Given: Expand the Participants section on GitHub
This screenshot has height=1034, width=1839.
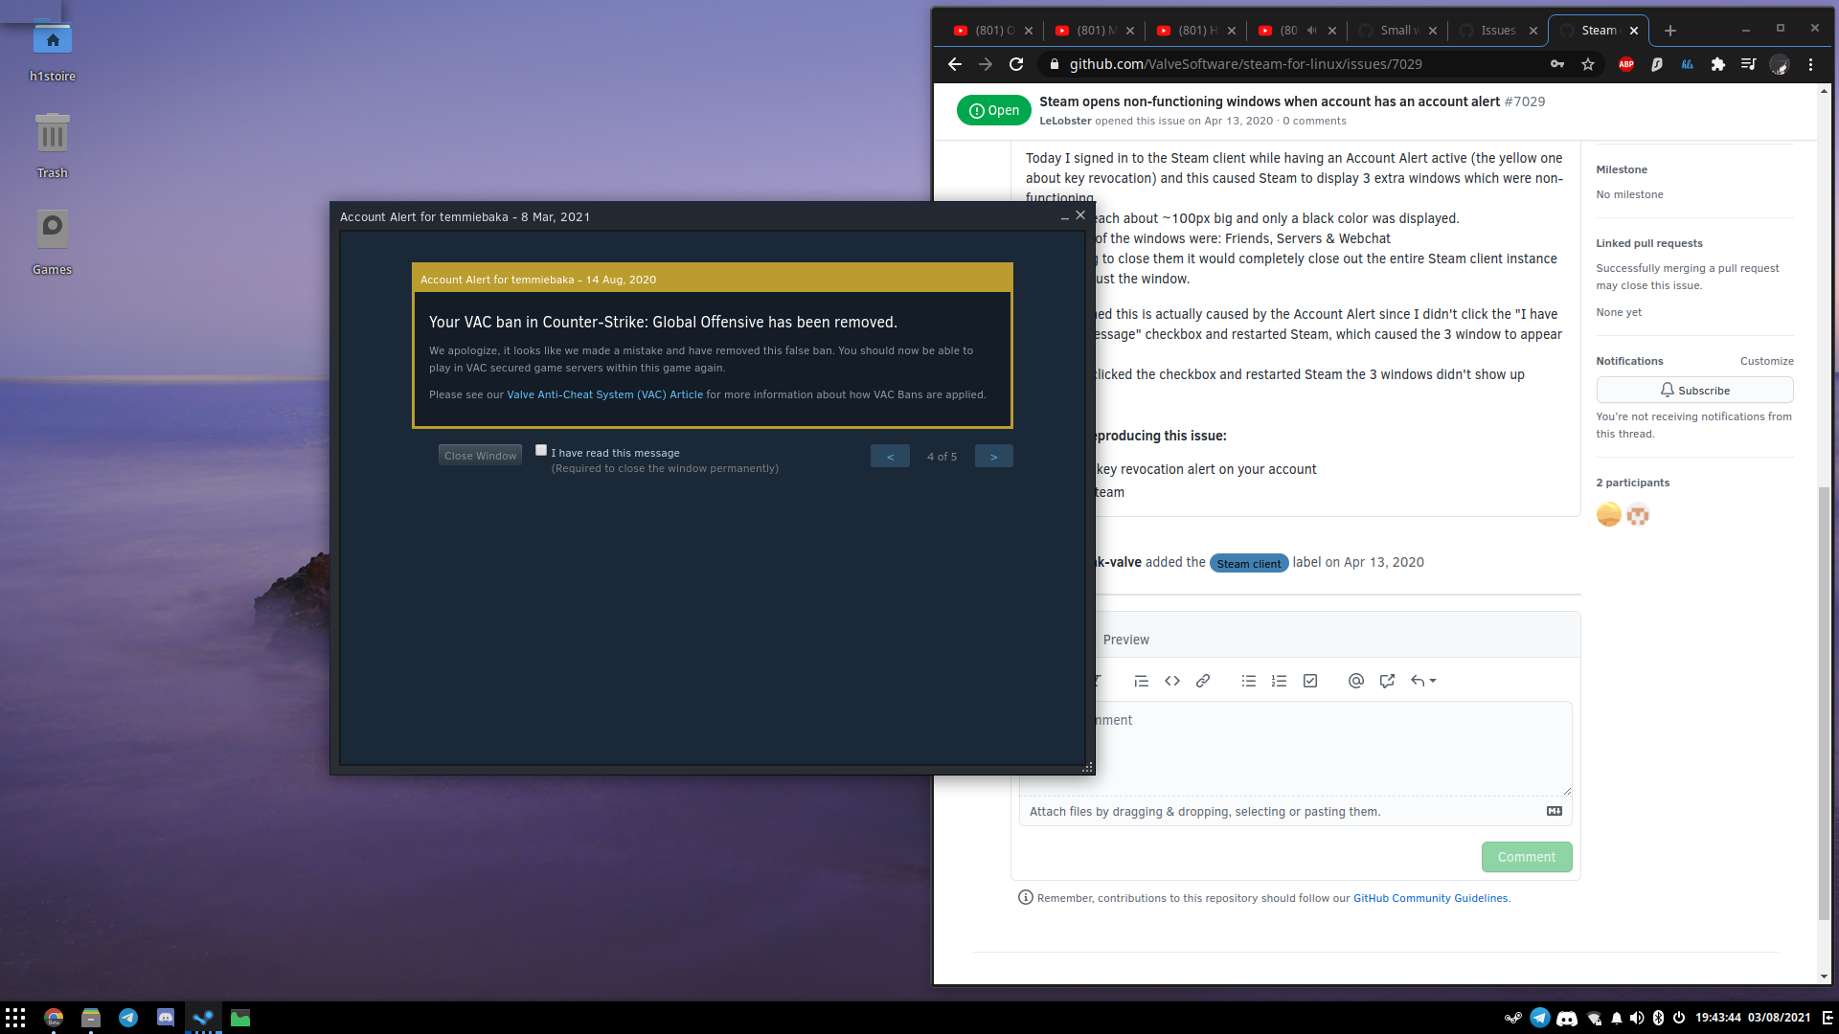Looking at the screenshot, I should [x=1633, y=483].
